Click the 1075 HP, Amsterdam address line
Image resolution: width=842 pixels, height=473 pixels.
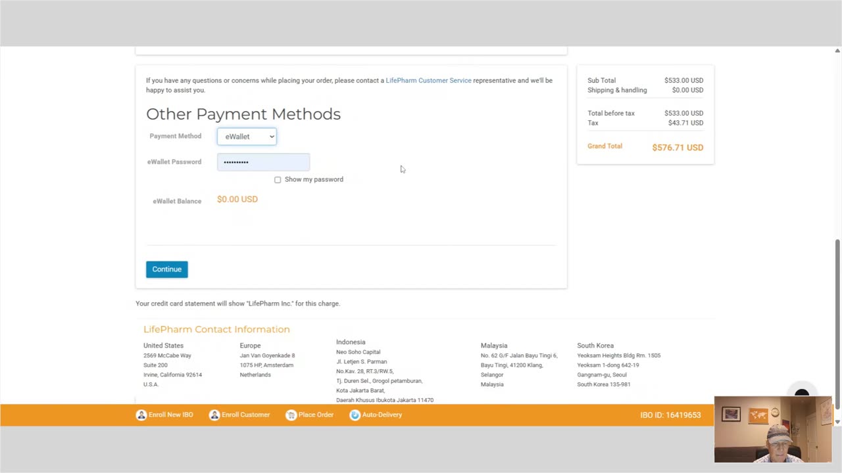[266, 365]
